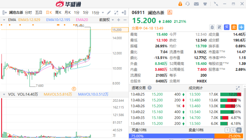Expand the trades panel icon
The width and height of the screenshot is (246, 140).
click(x=238, y=88)
